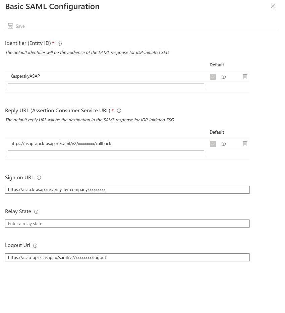Select the KasperskyASAP identifier row text
Screen dimensions: 285x313
click(x=25, y=76)
